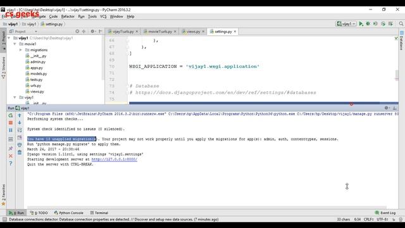Click the UTF-8 encoding status
The height and width of the screenshot is (228, 405).
pyautogui.click(x=382, y=219)
